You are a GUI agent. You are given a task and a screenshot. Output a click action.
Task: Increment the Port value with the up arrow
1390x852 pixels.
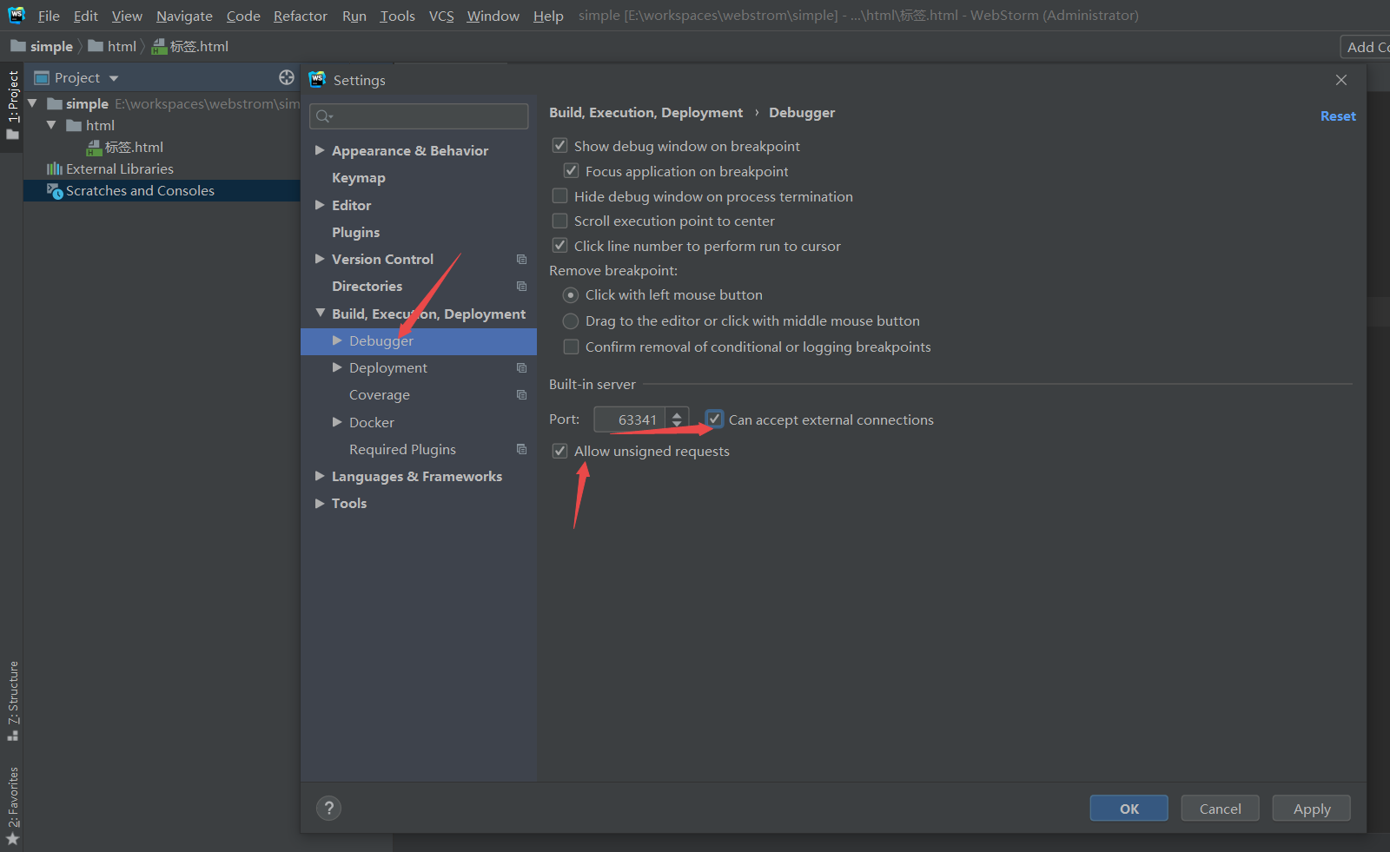click(x=677, y=413)
